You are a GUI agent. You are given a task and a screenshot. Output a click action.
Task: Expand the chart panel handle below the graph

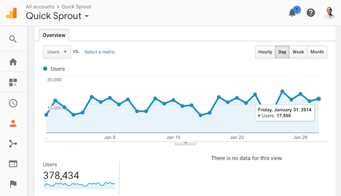(x=185, y=143)
